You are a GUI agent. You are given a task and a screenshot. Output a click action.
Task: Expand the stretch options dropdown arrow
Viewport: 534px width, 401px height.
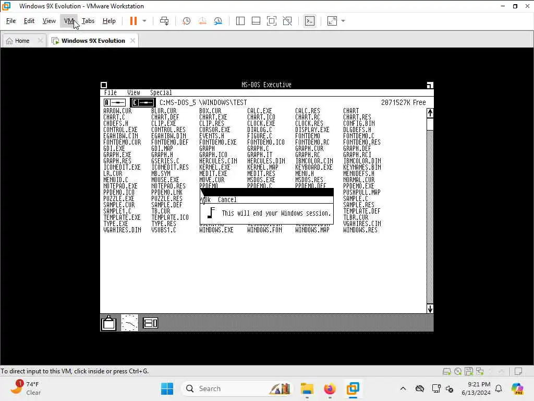[343, 21]
